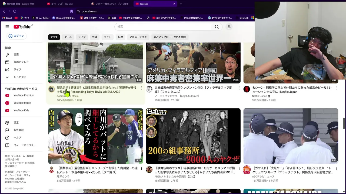The width and height of the screenshot is (346, 194).
Task: Click the search magnifier button
Action: [217, 27]
